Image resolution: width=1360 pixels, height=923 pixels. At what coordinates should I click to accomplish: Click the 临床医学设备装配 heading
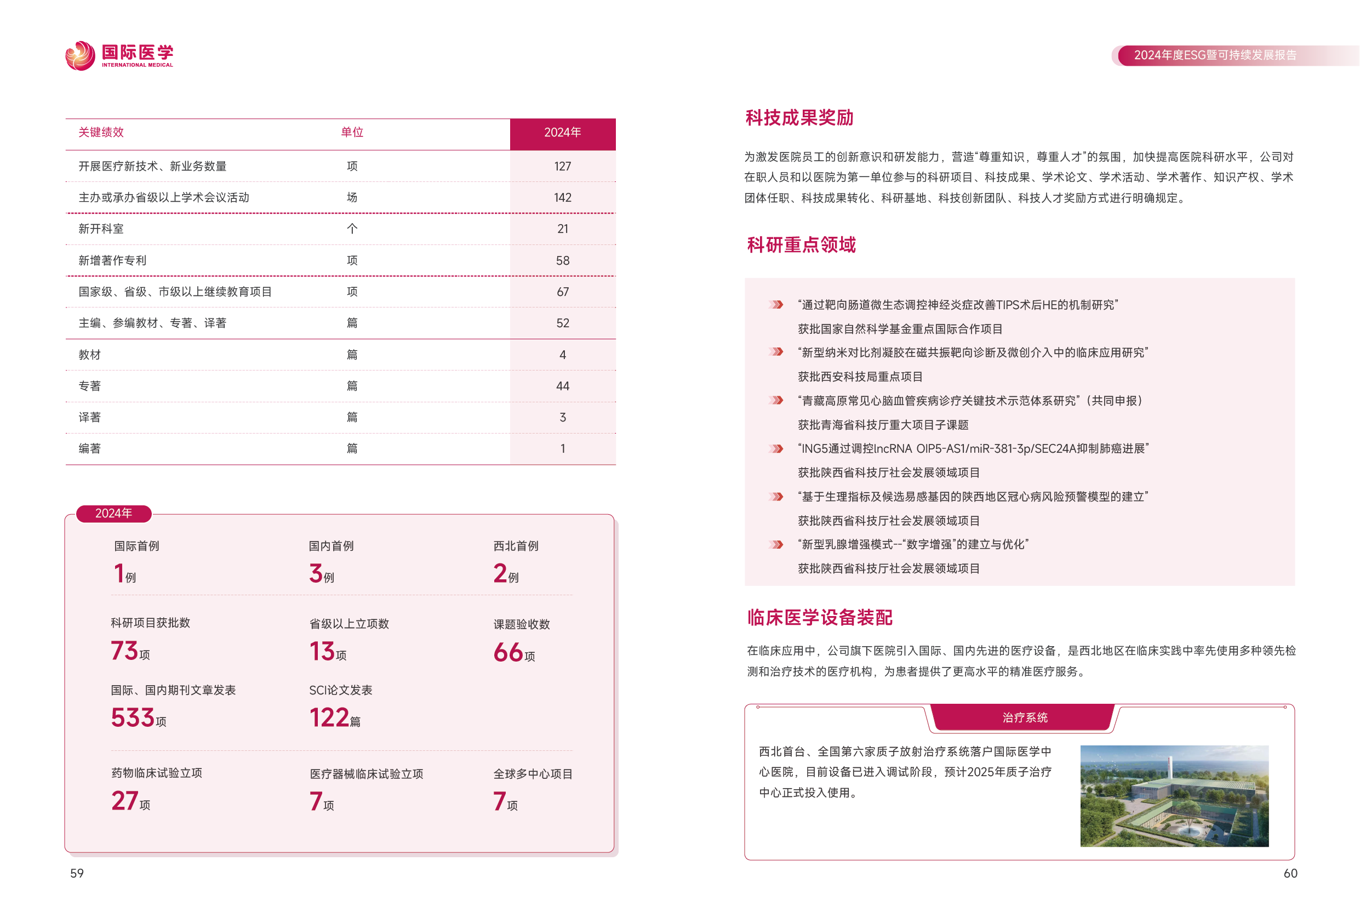coord(819,618)
